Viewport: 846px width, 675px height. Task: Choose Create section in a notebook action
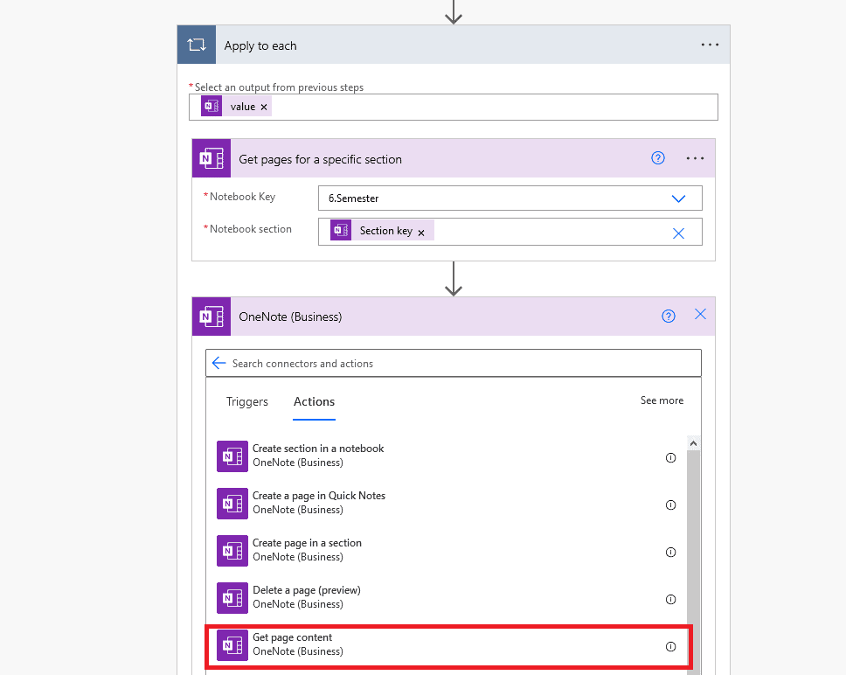pos(447,456)
